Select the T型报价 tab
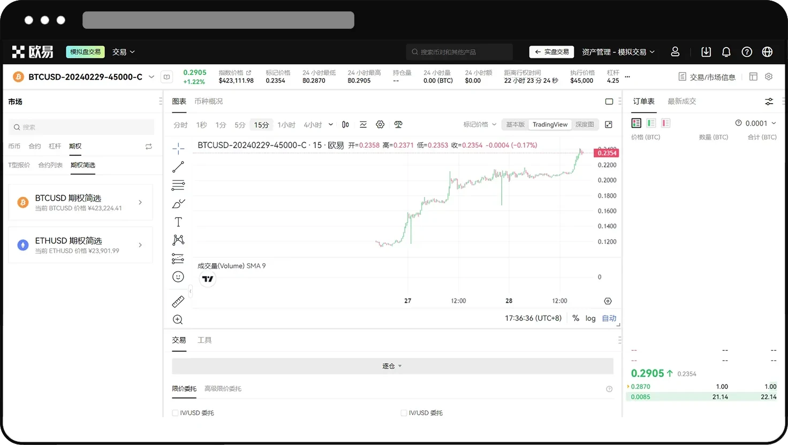The image size is (788, 445). (19, 165)
